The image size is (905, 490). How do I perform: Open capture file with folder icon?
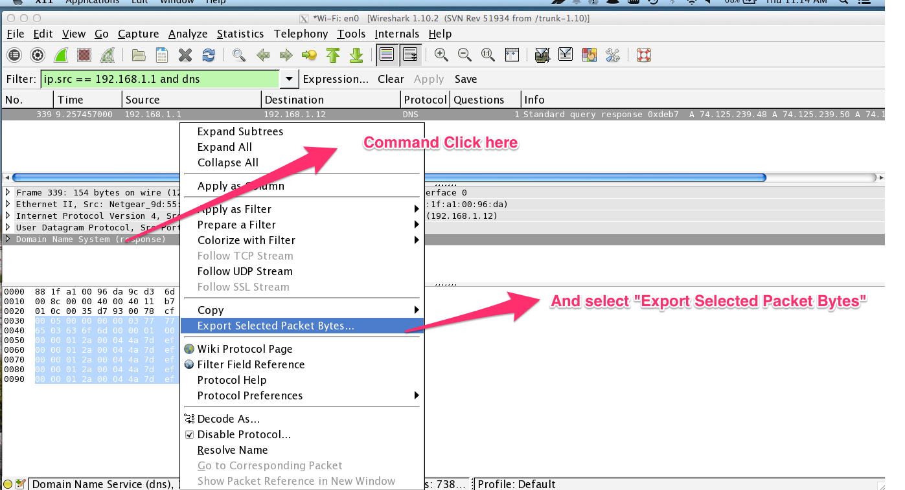[139, 55]
